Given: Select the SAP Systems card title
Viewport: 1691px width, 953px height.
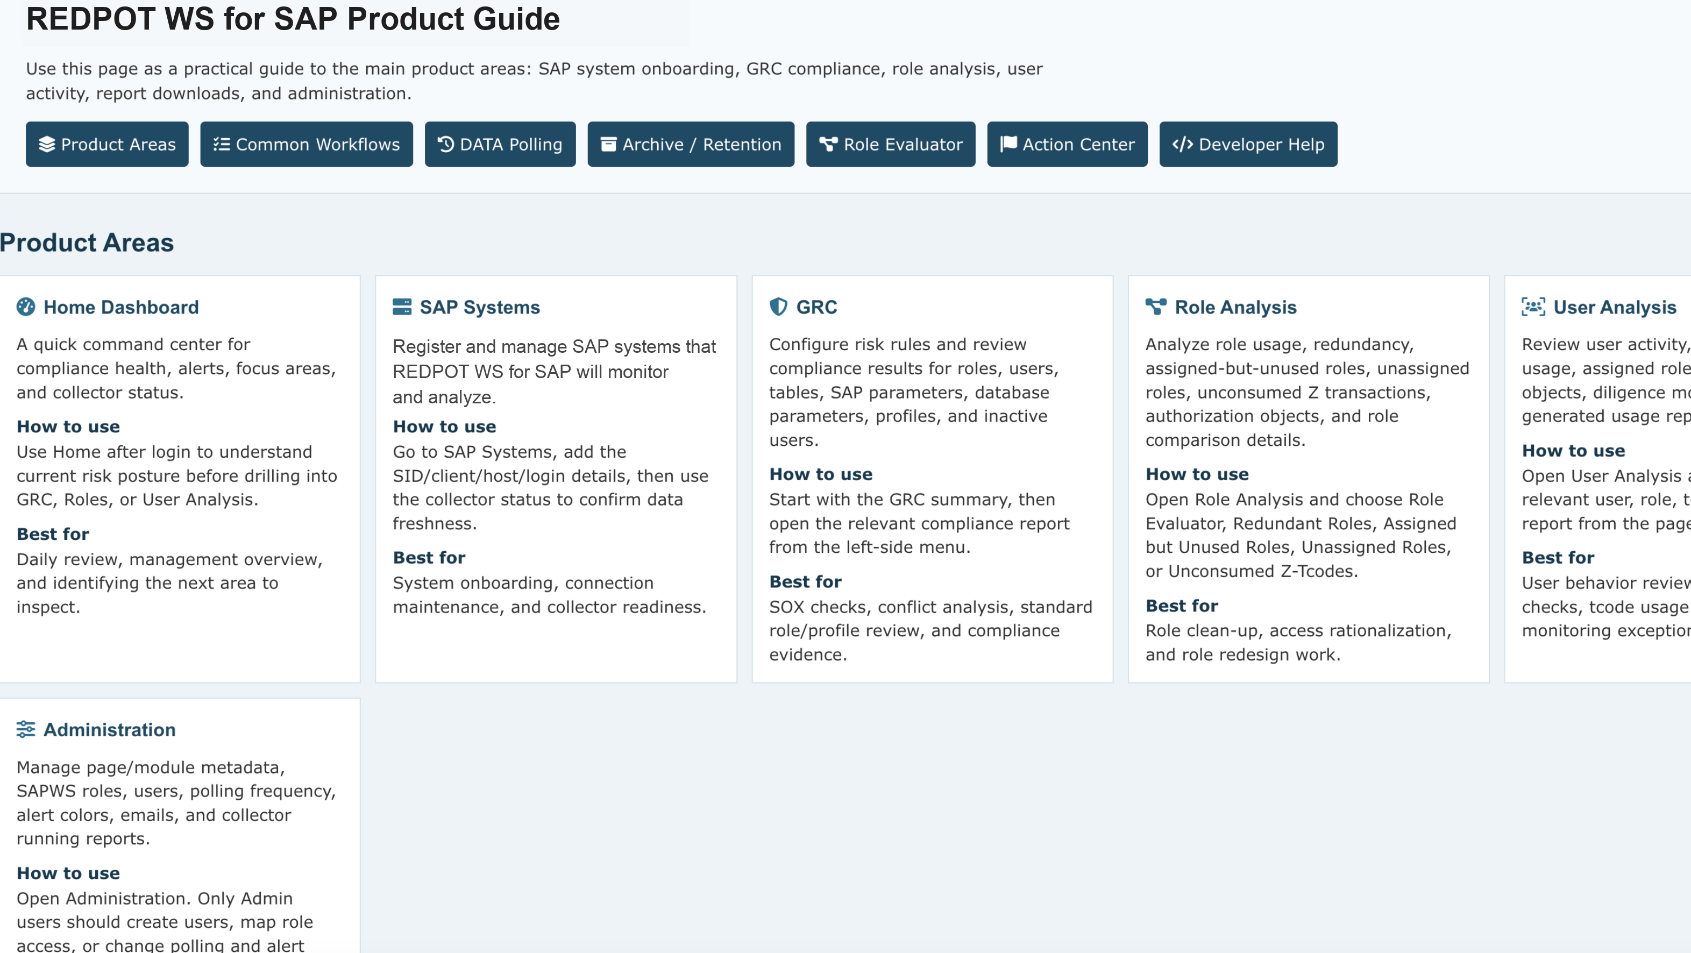Looking at the screenshot, I should pos(480,307).
